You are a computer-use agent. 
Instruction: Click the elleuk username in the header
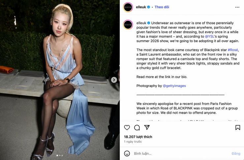[x=141, y=7]
